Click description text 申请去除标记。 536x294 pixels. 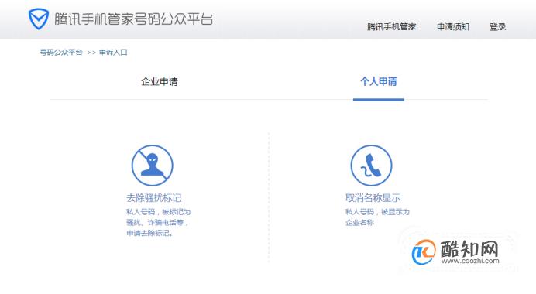click(x=150, y=233)
